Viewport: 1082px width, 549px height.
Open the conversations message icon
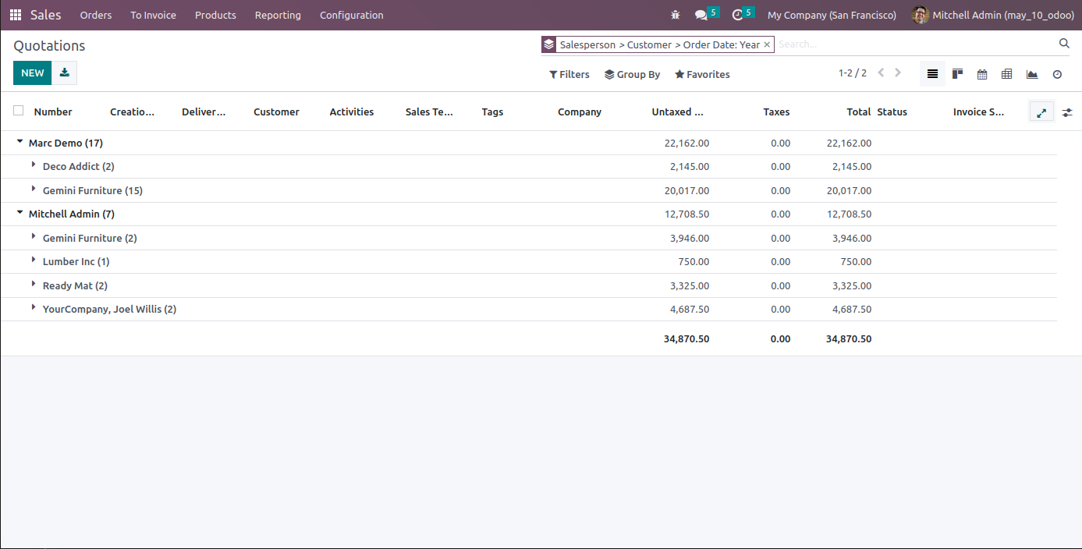click(x=701, y=15)
